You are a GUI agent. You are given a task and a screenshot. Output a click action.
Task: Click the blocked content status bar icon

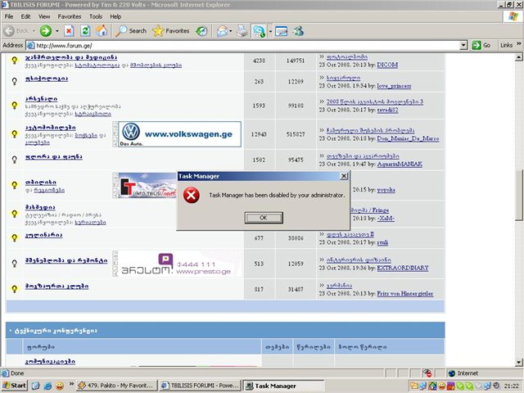tap(427, 373)
